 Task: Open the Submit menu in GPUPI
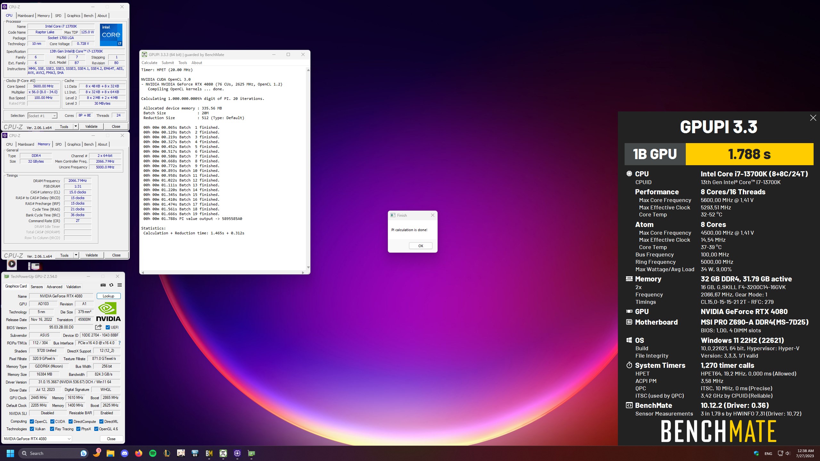[x=168, y=63]
